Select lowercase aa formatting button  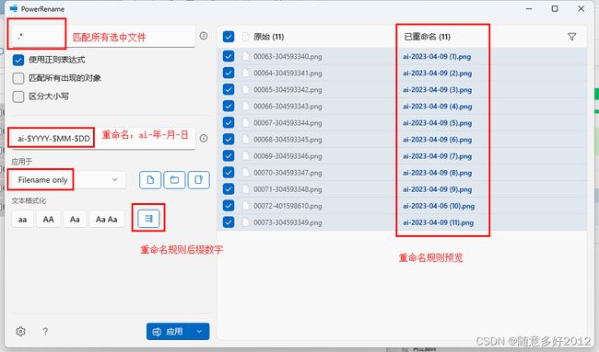click(22, 219)
